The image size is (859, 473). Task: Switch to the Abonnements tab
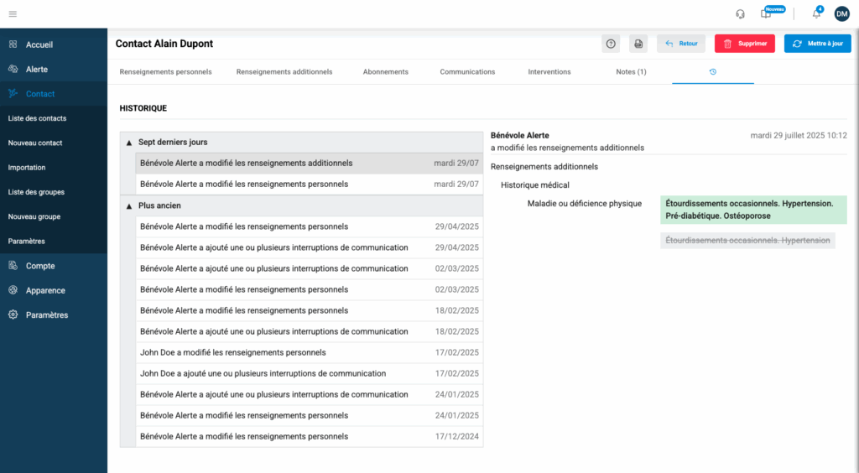[385, 72]
